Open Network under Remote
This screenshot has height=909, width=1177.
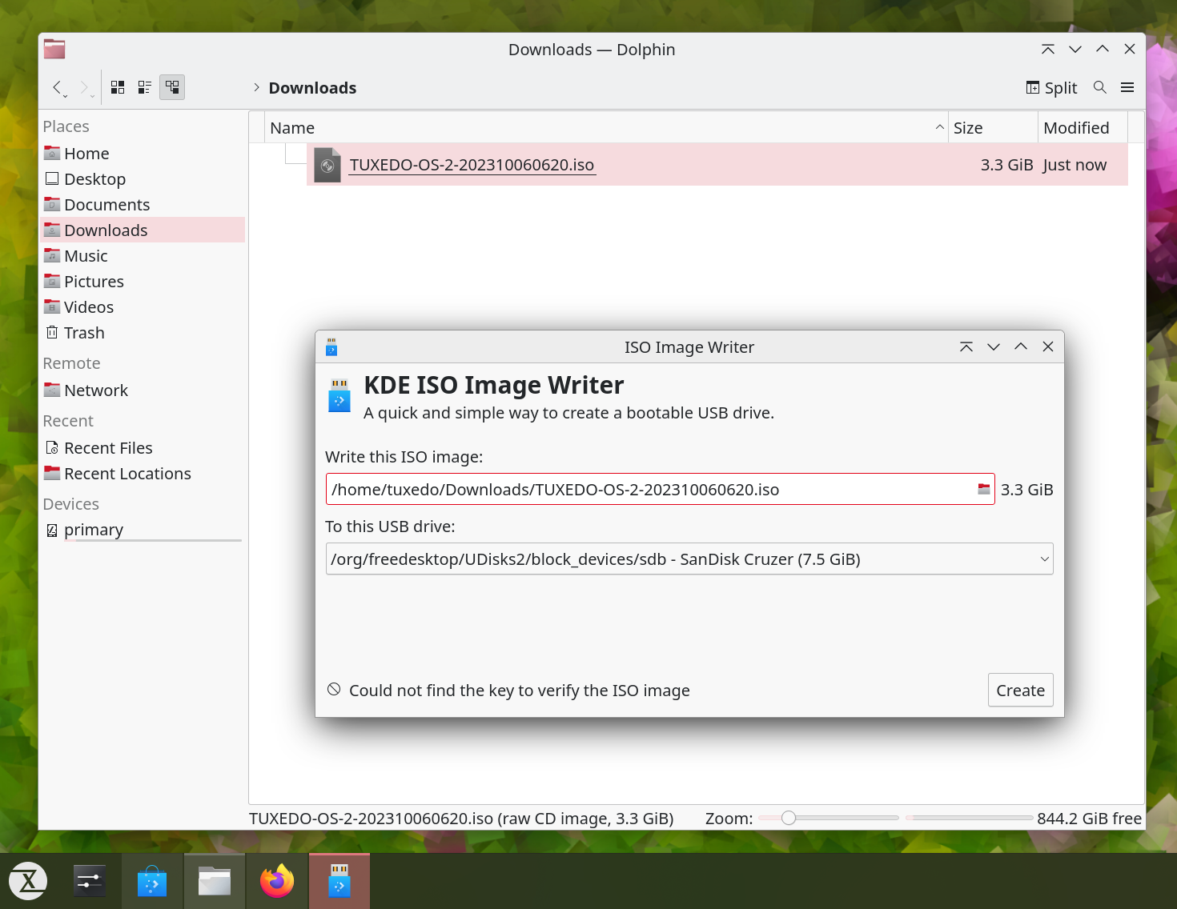tap(143, 390)
